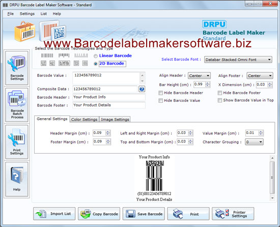Click second linear barcode sample icon

[64, 55]
